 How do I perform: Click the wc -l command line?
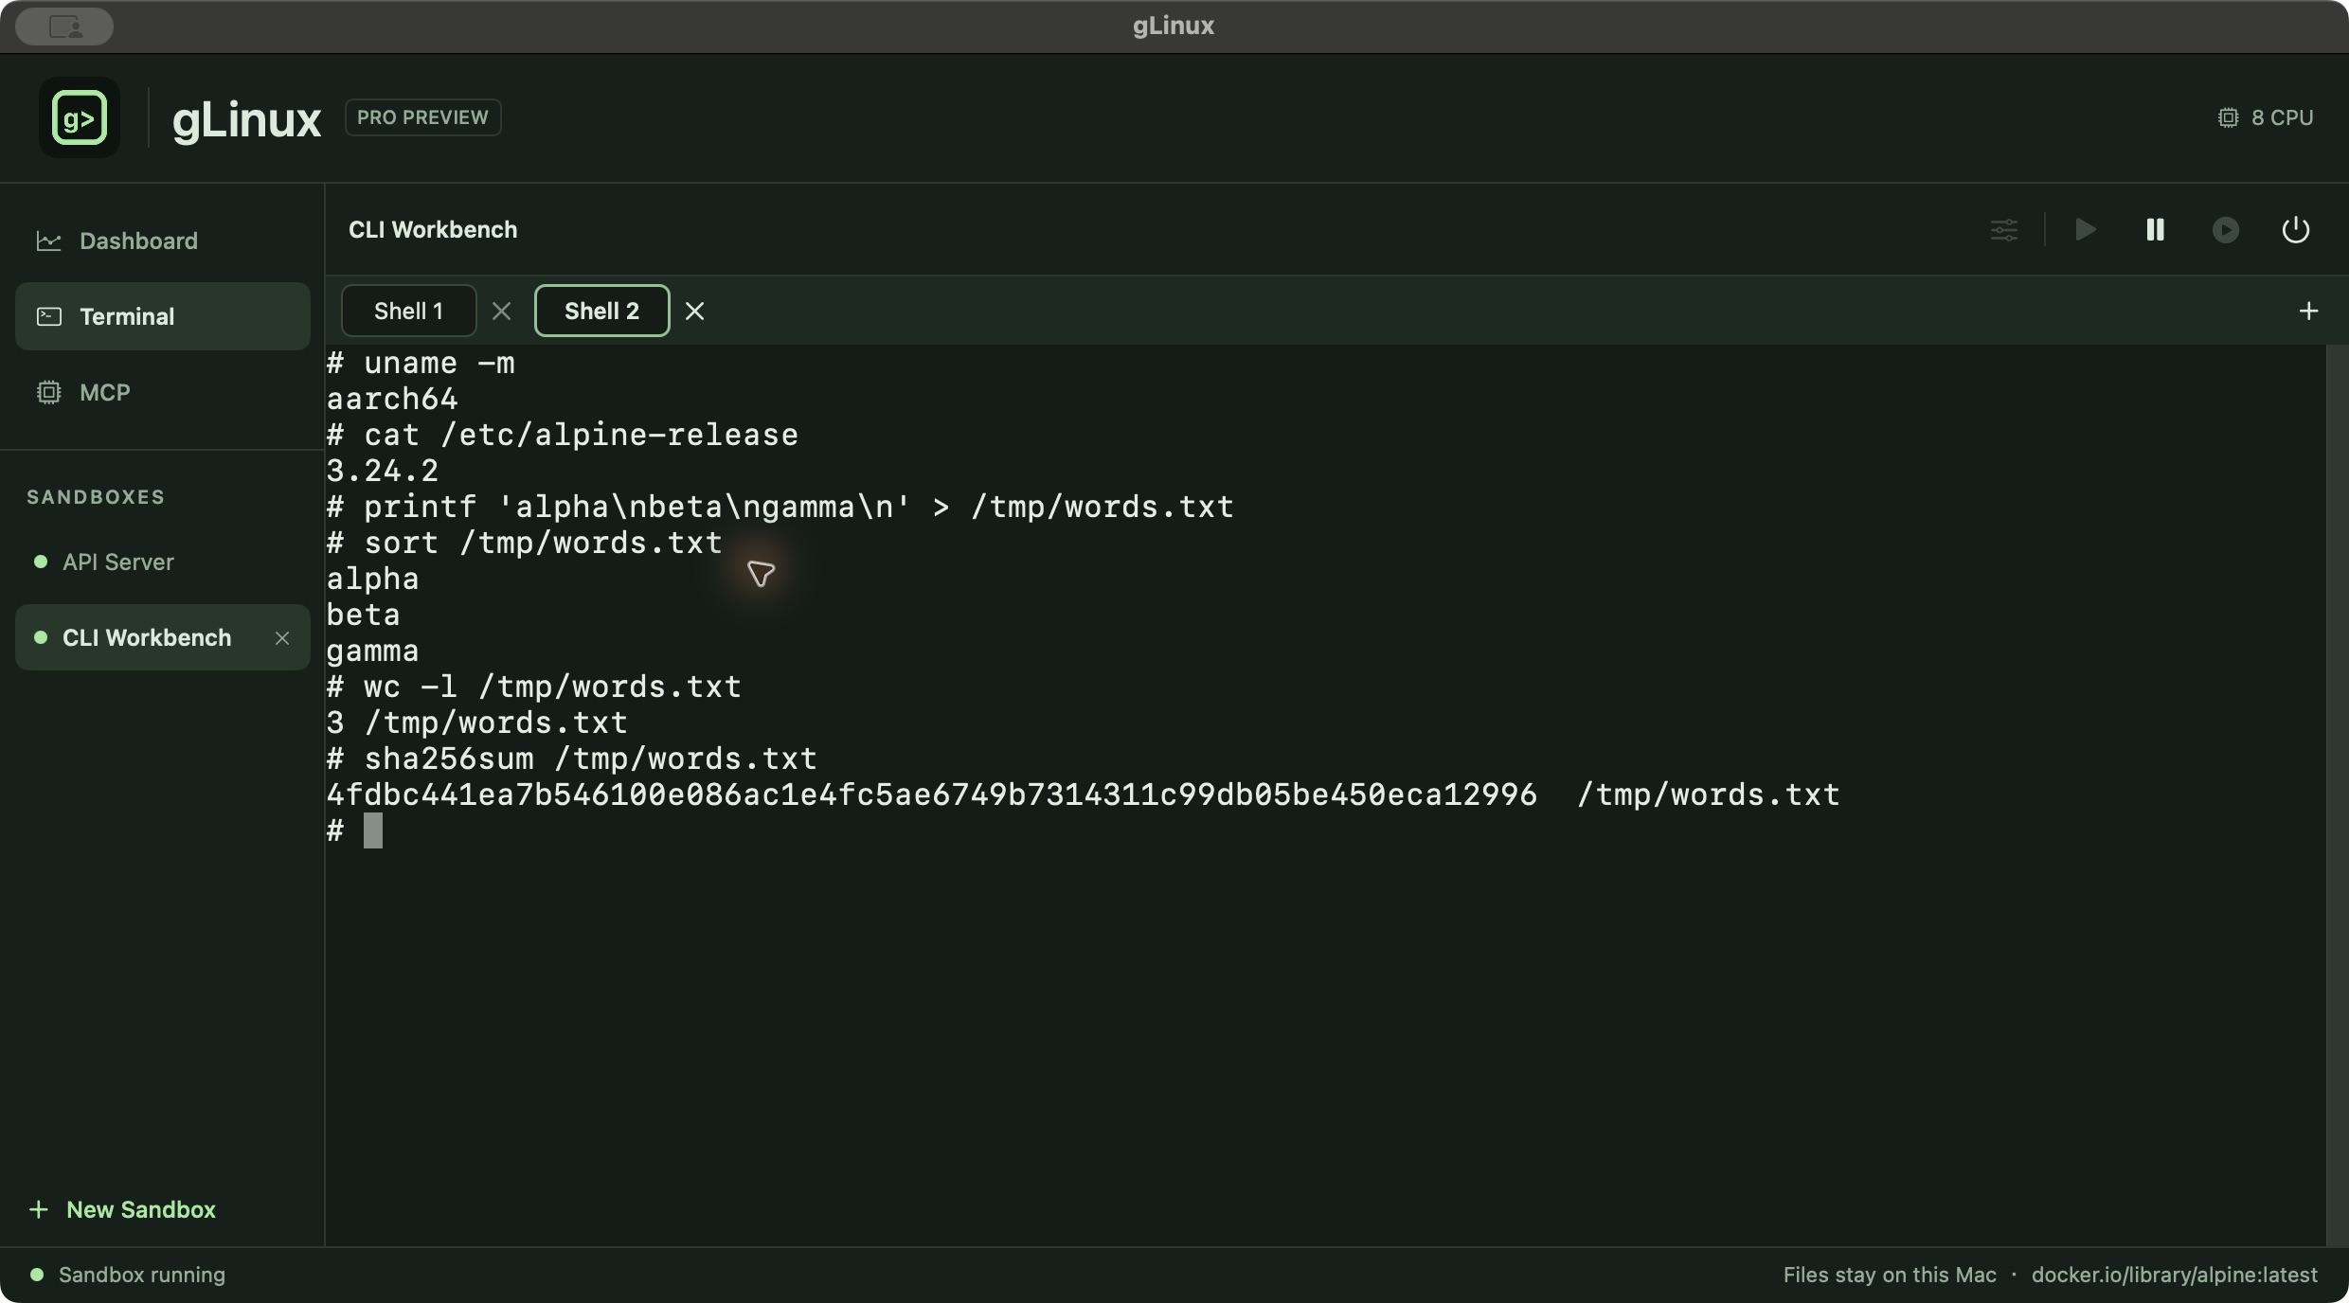[x=534, y=687]
